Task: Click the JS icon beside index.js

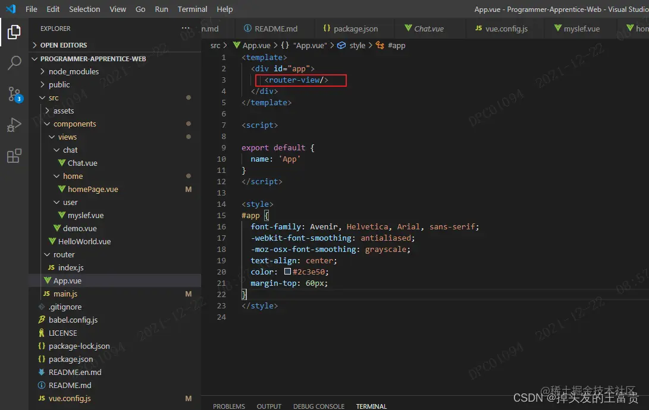Action: point(51,267)
